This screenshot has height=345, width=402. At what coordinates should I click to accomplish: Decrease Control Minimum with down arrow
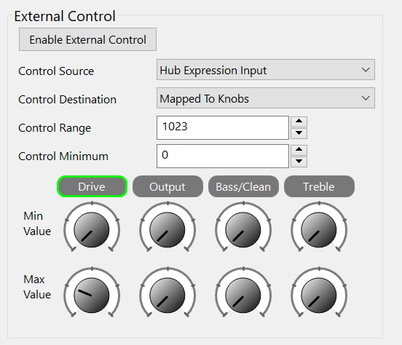pyautogui.click(x=299, y=162)
